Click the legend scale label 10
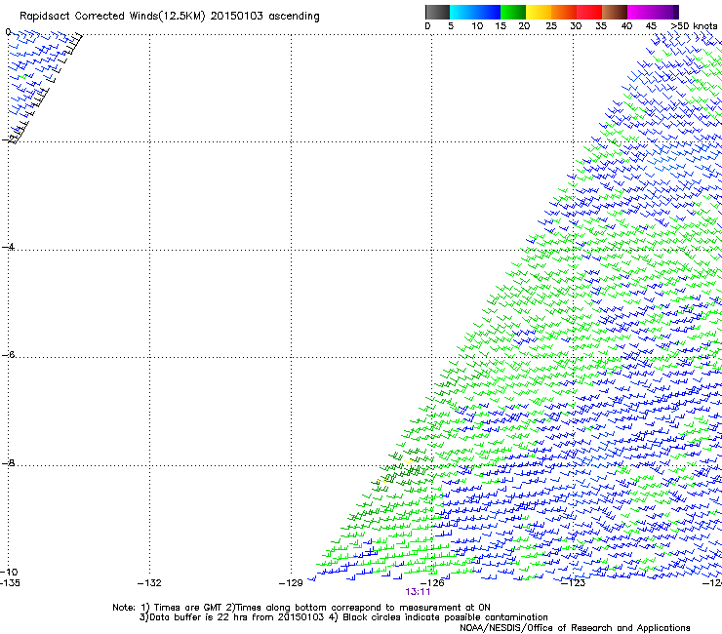The height and width of the screenshot is (634, 722). click(x=477, y=26)
